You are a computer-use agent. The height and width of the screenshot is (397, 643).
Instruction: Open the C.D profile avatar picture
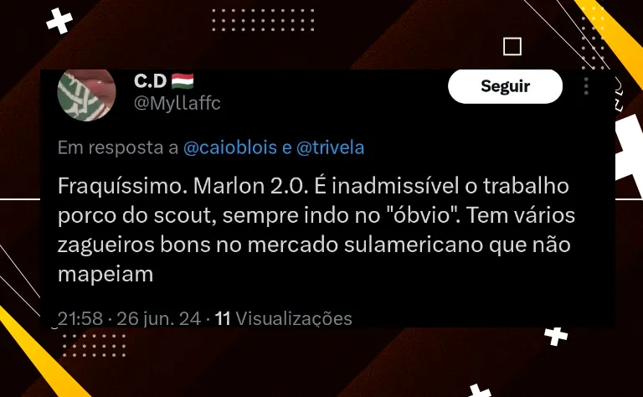(x=86, y=95)
